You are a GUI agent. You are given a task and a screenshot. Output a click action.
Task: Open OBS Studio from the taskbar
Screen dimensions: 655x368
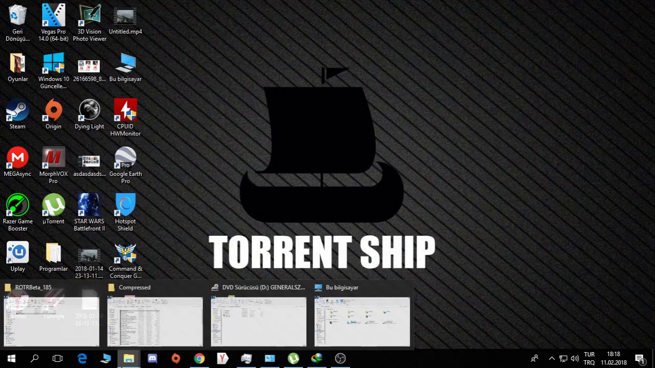340,359
